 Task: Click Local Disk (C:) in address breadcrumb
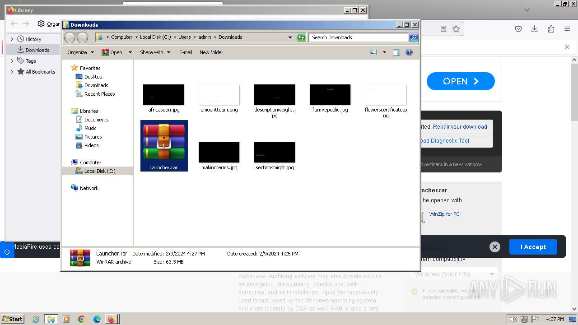click(x=155, y=37)
